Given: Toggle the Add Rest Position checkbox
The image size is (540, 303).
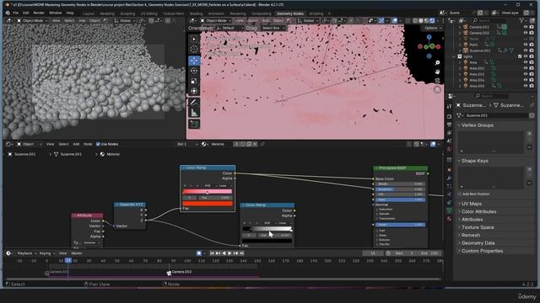Looking at the screenshot, I should coord(460,194).
